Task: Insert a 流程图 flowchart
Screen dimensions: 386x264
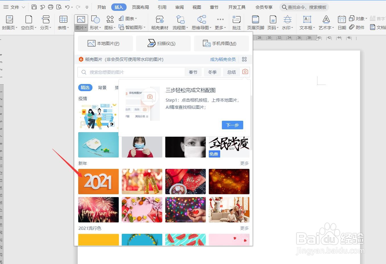Action: (180, 22)
